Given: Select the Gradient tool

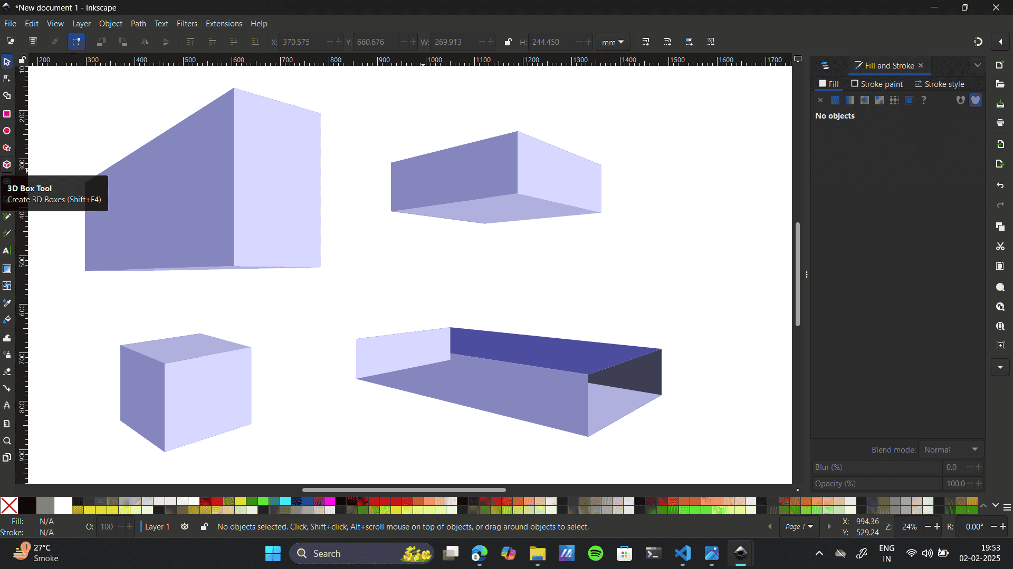Looking at the screenshot, I should click(x=7, y=269).
